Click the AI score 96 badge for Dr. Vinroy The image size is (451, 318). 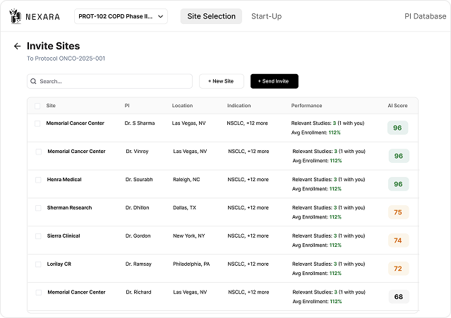point(399,156)
